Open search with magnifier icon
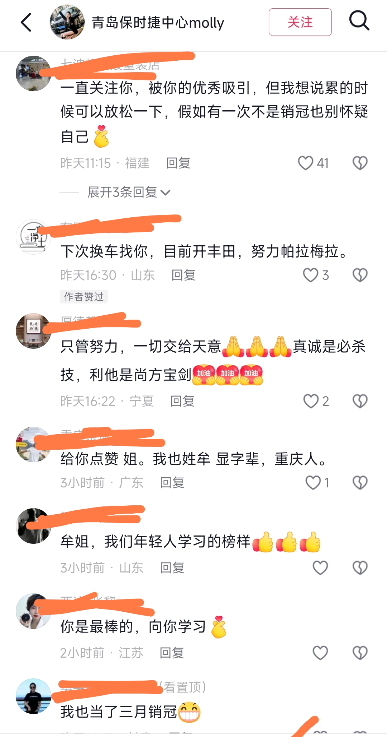Image resolution: width=387 pixels, height=737 pixels. click(359, 21)
